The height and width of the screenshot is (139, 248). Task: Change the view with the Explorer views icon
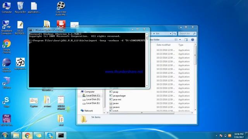tap(176, 40)
